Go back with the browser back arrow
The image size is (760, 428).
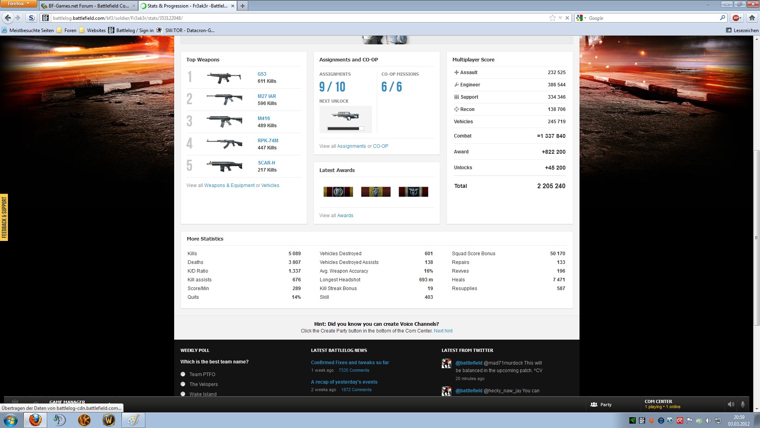click(x=8, y=18)
